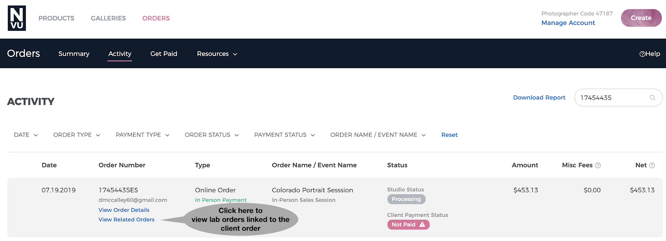The height and width of the screenshot is (241, 666).
Task: Open Order Name / Event Name filter
Action: pos(378,135)
